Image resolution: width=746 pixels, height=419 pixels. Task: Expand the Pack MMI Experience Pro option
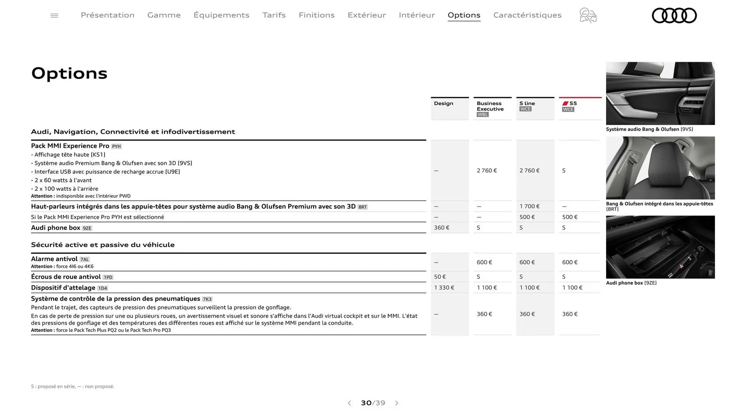(x=72, y=145)
